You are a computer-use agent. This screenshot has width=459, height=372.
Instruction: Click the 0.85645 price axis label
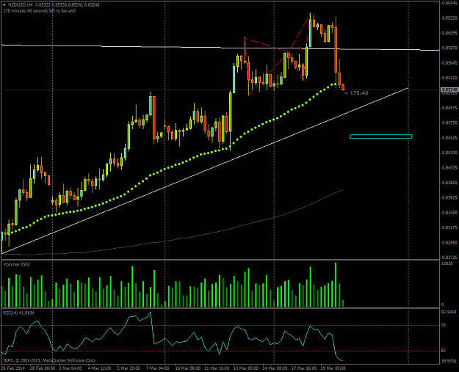tap(449, 63)
